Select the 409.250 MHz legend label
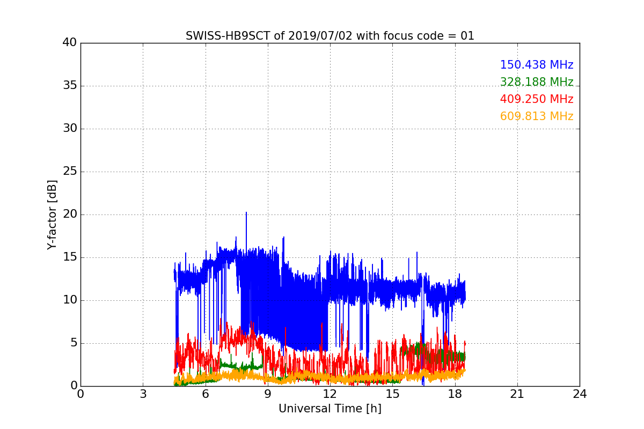 coord(537,99)
